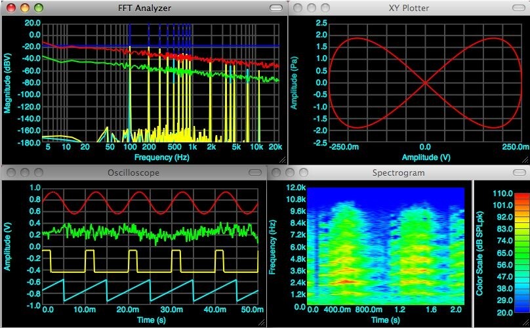This screenshot has width=530, height=328.
Task: Click the Oscilloscope resize grip corner
Action: [261, 323]
